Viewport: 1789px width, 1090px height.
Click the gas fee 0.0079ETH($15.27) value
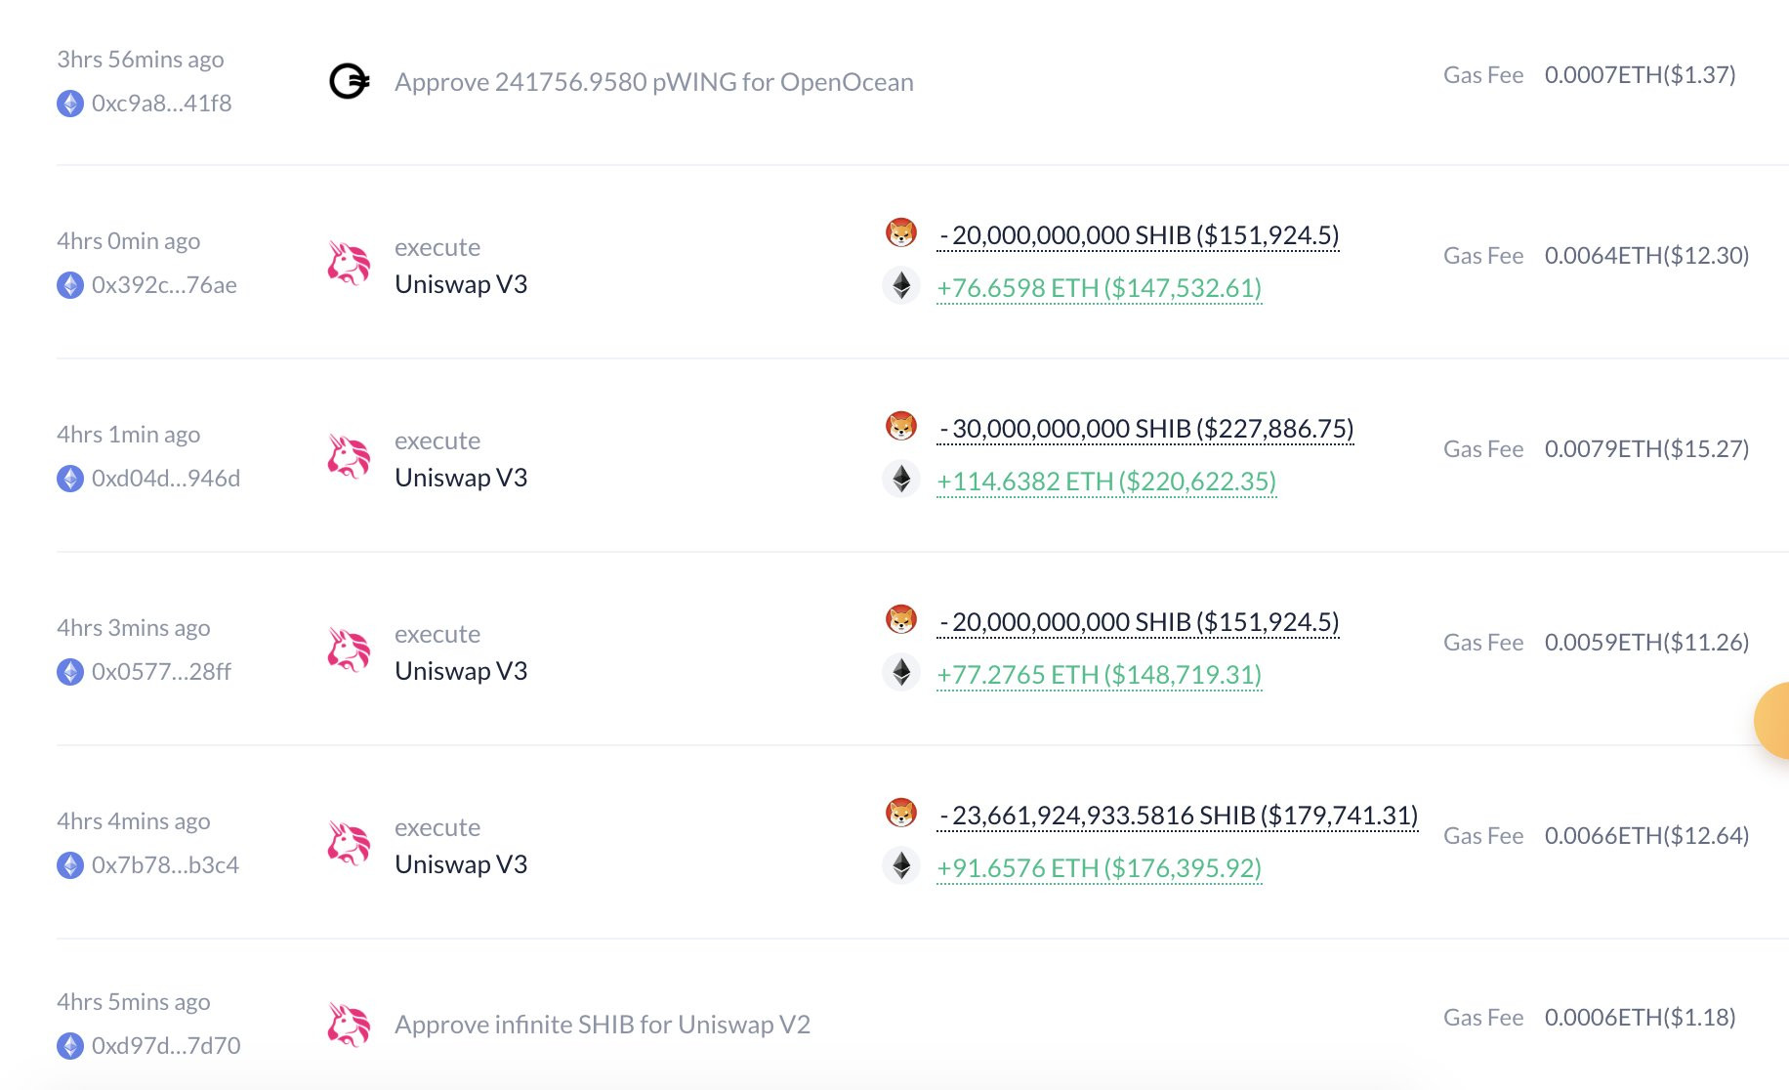coord(1646,449)
